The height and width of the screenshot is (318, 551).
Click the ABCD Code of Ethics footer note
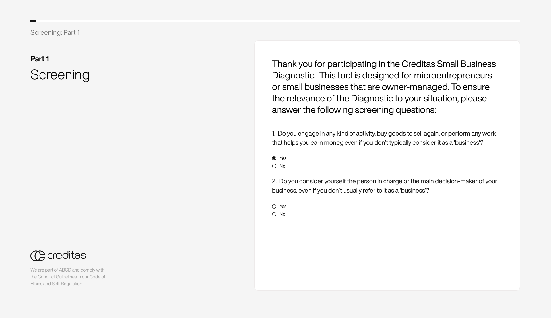[x=68, y=277]
